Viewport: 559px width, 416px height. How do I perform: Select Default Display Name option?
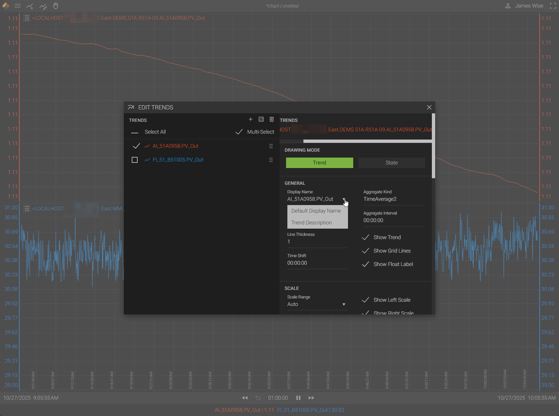(x=316, y=211)
